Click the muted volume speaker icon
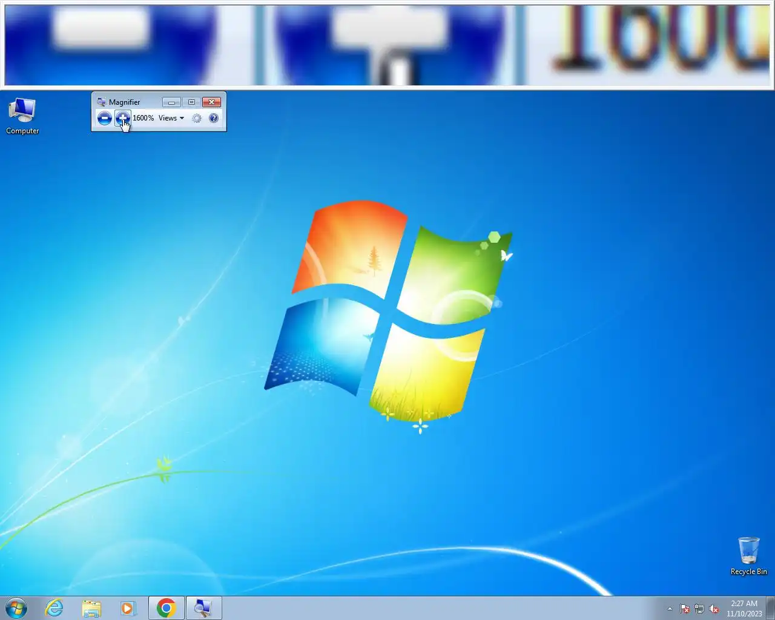 (x=714, y=608)
